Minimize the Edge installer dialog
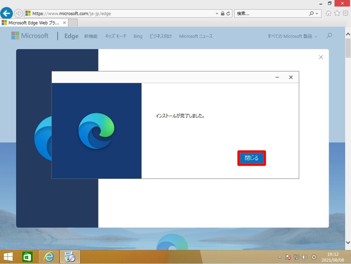 point(277,77)
